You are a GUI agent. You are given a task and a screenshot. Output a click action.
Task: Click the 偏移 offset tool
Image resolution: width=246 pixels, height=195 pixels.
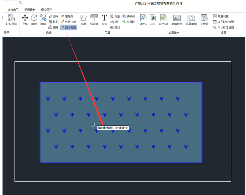(x=53, y=27)
